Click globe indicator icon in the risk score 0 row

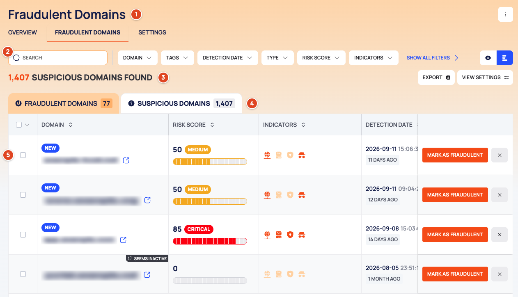[x=267, y=274]
